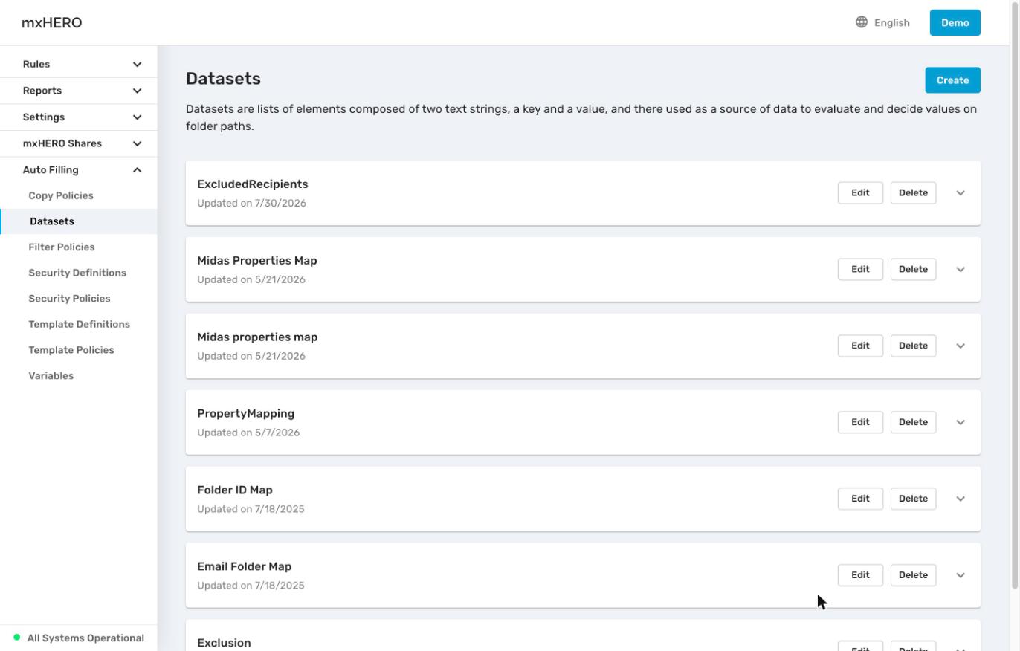Edit the Email Folder Map dataset
Image resolution: width=1020 pixels, height=651 pixels.
(860, 575)
